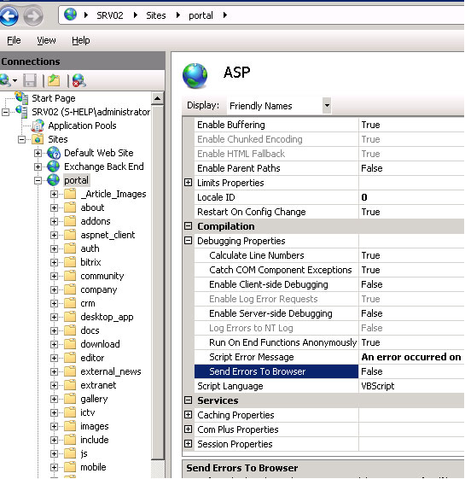The width and height of the screenshot is (465, 479).
Task: Select Restart On Config Change row
Action: 329,212
